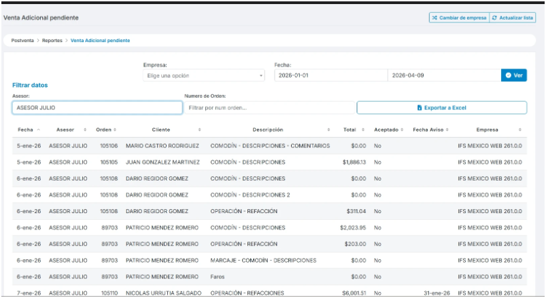Open Reportes breadcrumb link
Viewport: 546px width, 298px height.
(52, 40)
